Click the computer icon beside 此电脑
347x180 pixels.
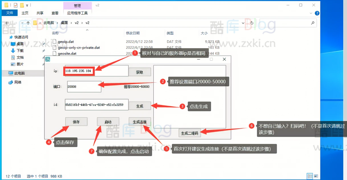click(x=11, y=73)
